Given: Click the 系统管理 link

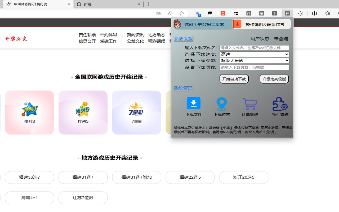Looking at the screenshot, I should tap(183, 88).
